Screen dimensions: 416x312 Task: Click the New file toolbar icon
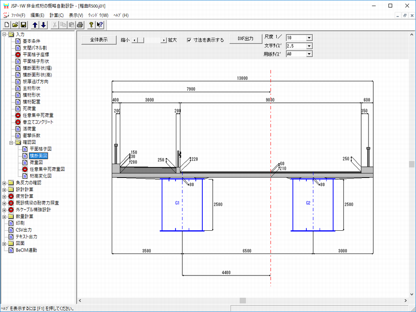coord(7,25)
